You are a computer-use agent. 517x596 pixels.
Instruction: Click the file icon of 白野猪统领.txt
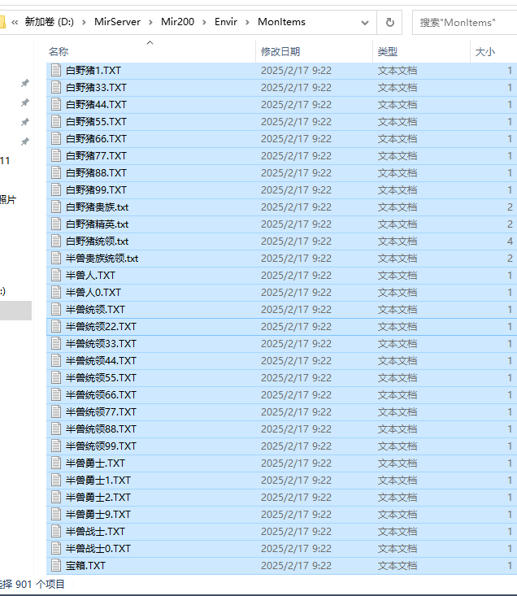tap(56, 241)
